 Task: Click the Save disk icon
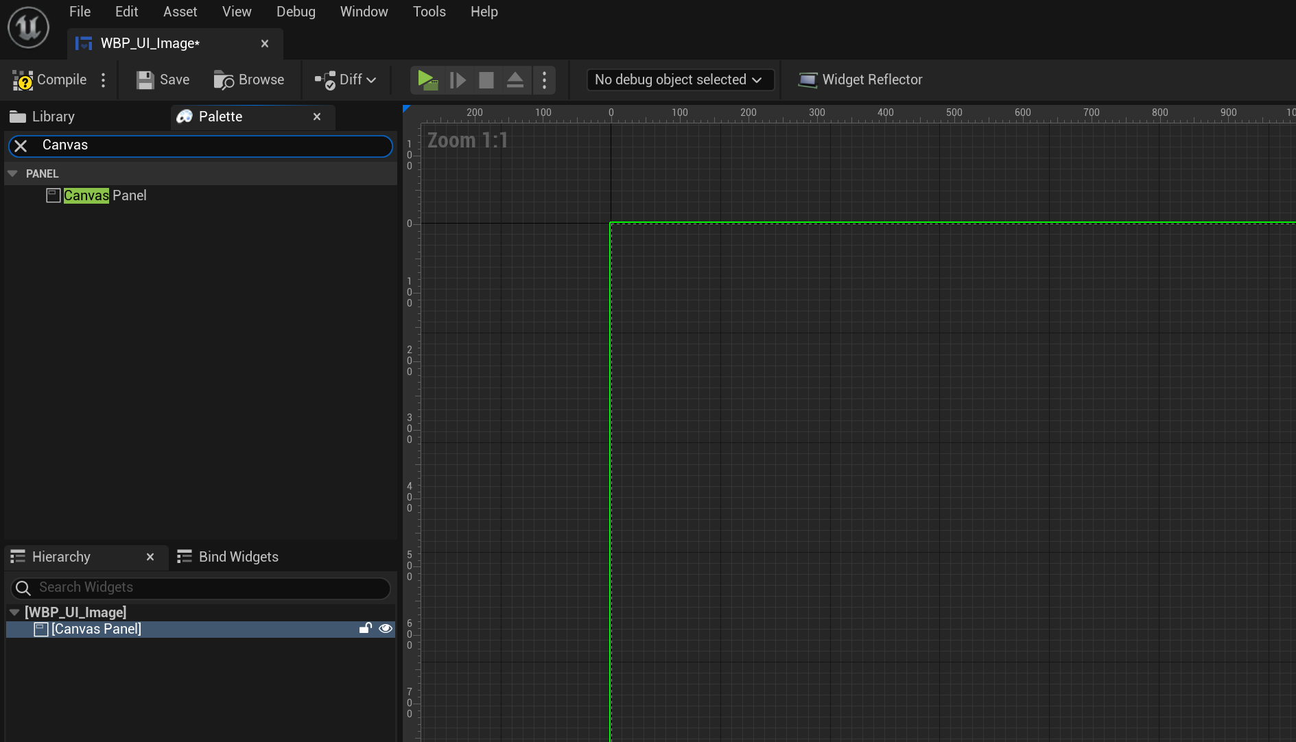click(x=145, y=80)
